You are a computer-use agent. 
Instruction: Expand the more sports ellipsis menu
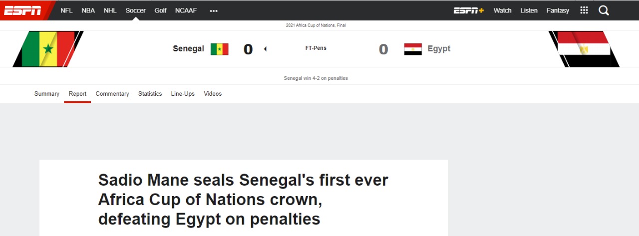[x=214, y=10]
